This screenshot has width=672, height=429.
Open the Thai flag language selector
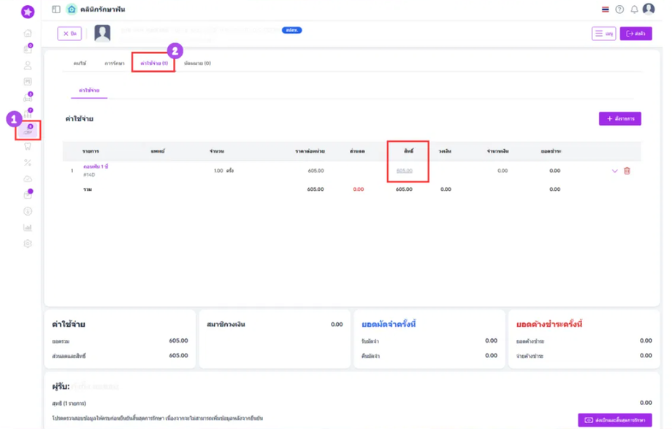click(606, 10)
